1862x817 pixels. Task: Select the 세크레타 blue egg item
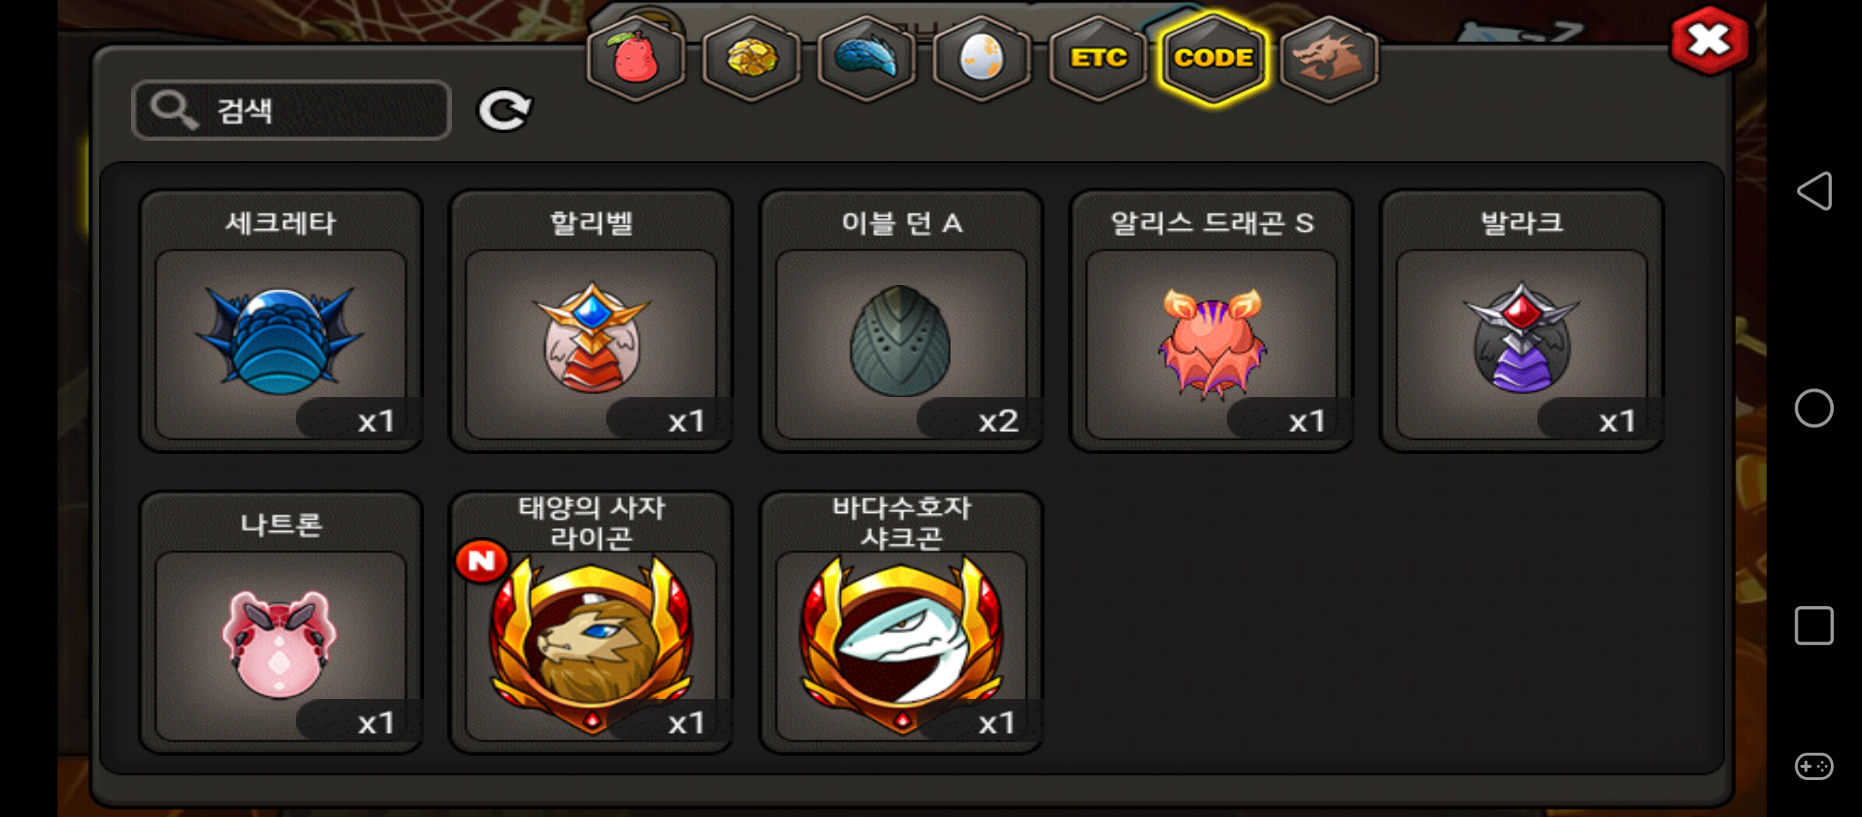click(x=281, y=321)
